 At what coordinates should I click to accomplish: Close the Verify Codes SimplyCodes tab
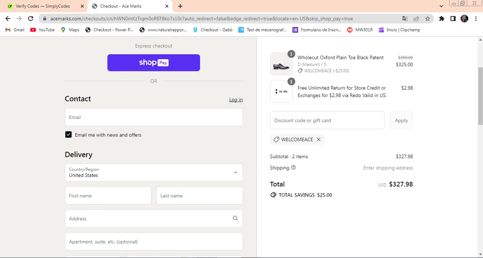tap(82, 6)
